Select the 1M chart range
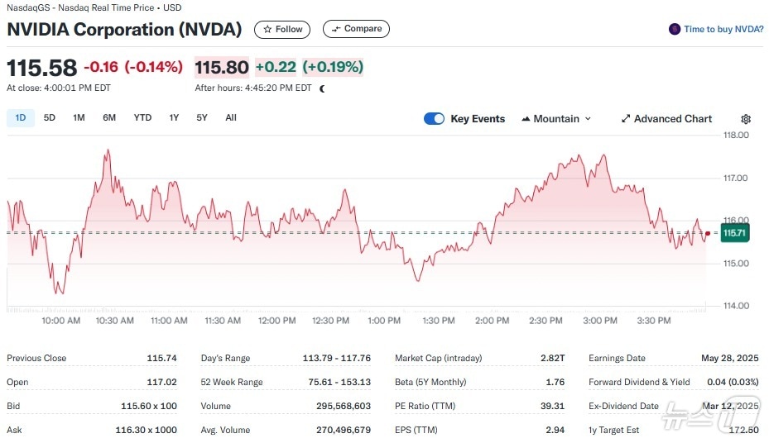The image size is (769, 443). (x=79, y=118)
